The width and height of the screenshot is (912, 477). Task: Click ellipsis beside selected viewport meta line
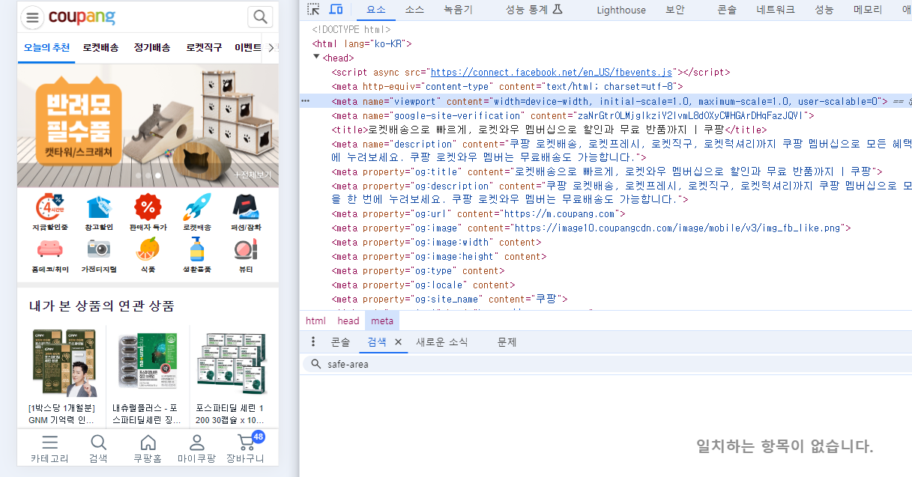[x=305, y=101]
